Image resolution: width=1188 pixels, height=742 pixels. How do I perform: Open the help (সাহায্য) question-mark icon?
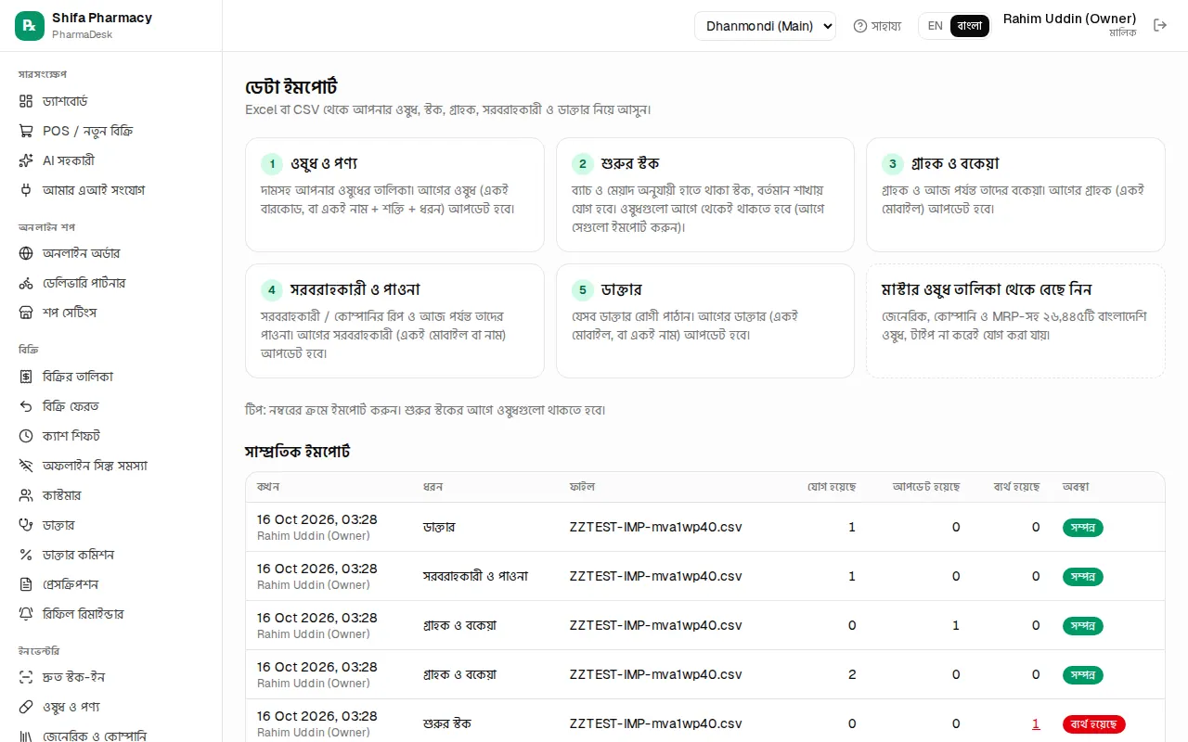860,26
